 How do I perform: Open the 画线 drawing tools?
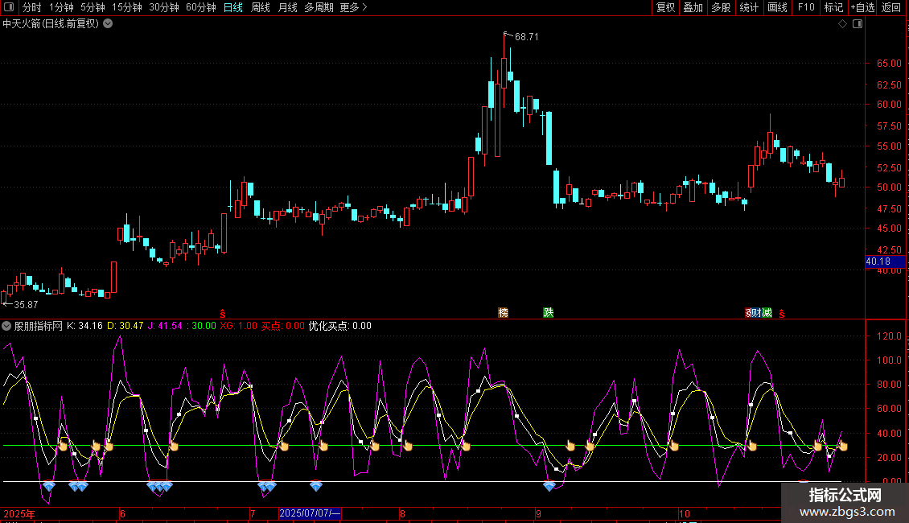click(777, 8)
